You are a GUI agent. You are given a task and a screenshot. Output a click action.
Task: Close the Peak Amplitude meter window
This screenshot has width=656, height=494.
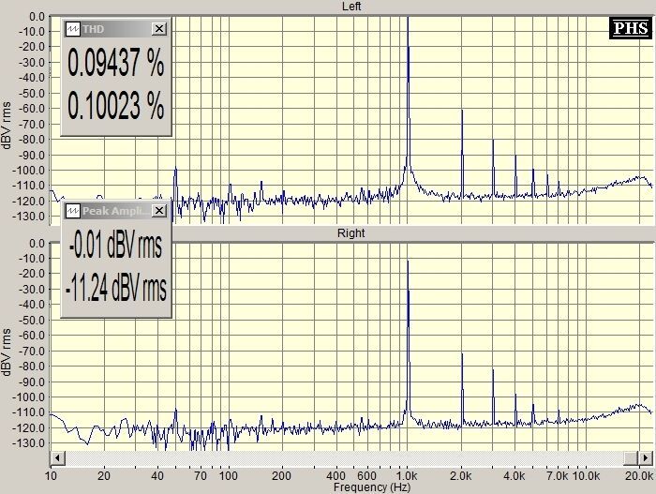click(x=159, y=211)
